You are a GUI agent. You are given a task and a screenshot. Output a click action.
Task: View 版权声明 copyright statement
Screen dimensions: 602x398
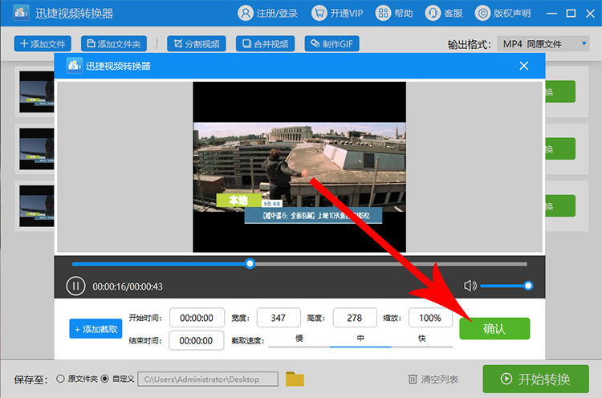(503, 14)
